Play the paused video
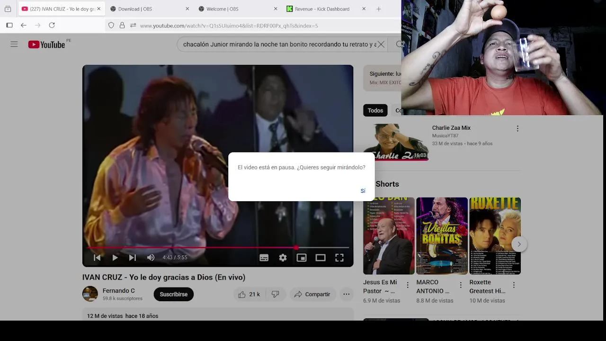606x341 pixels. point(115,258)
